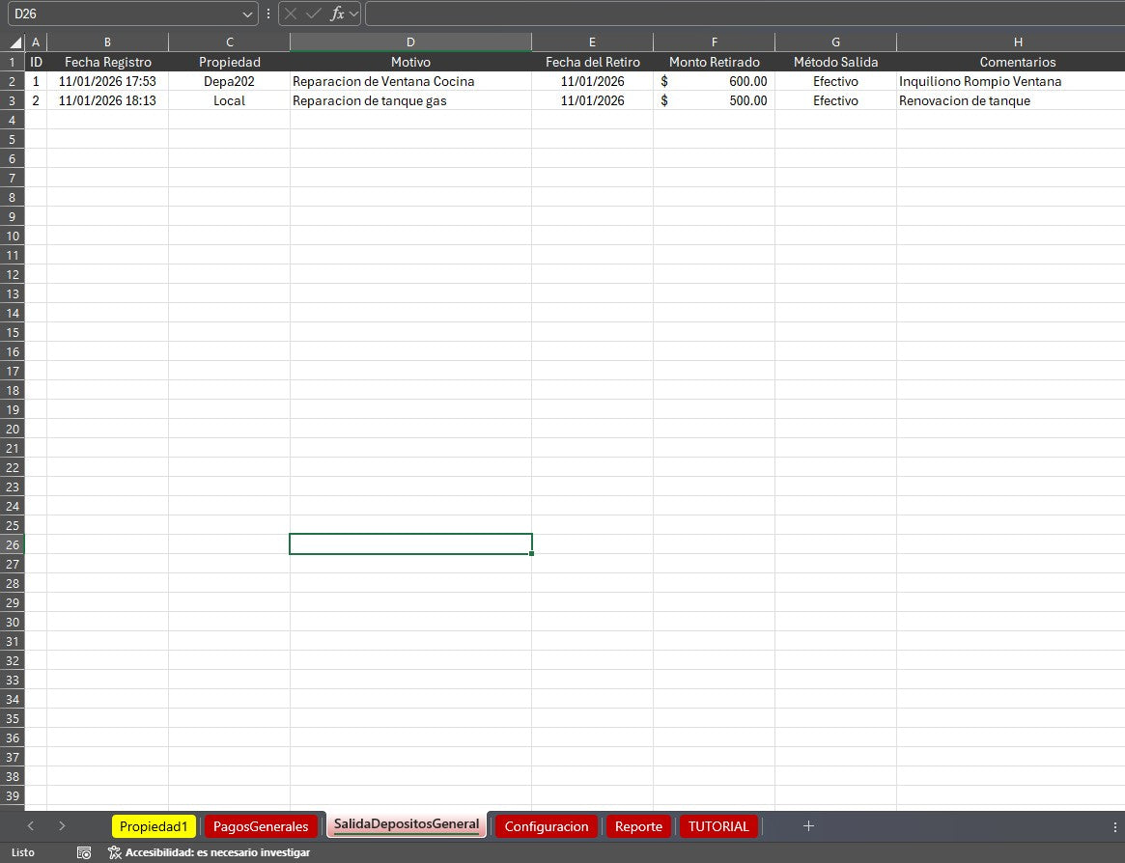Open the Name Box dropdown
Image resolution: width=1125 pixels, height=863 pixels.
tap(248, 14)
